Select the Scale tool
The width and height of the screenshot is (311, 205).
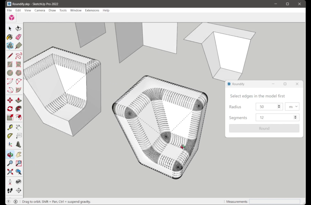click(10, 117)
